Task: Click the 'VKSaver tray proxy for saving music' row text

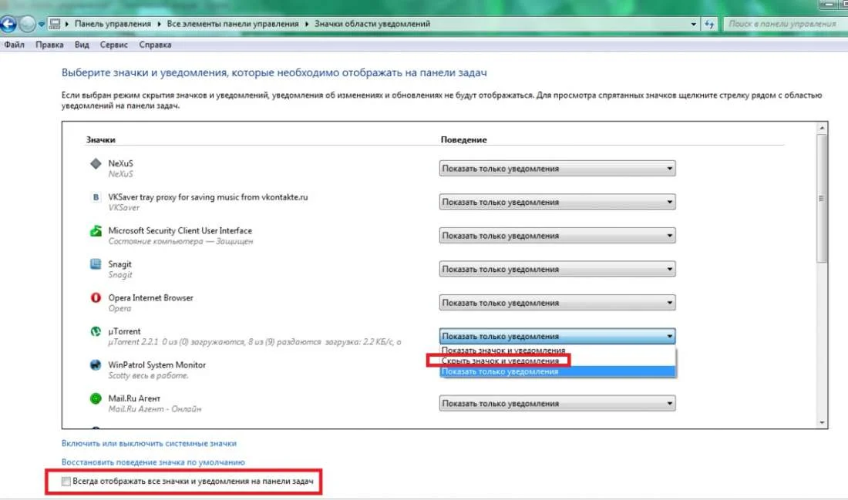Action: click(207, 197)
